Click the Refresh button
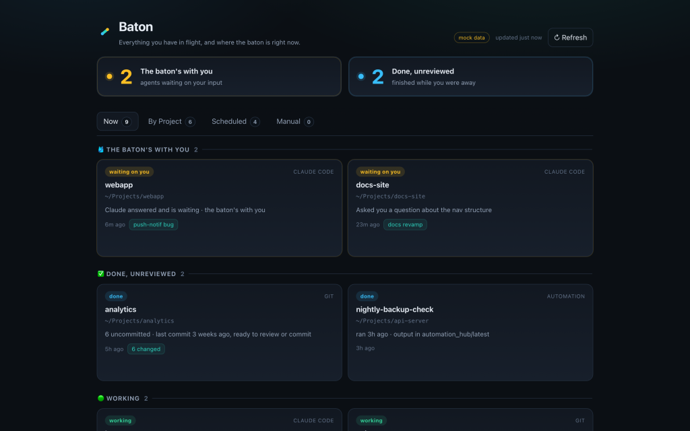Viewport: 690px width, 431px height. click(x=570, y=38)
